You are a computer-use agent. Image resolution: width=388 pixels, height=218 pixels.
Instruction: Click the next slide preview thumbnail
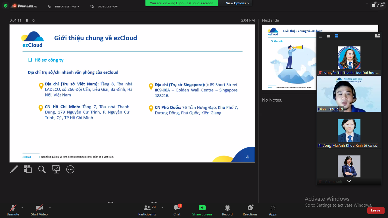[289, 57]
